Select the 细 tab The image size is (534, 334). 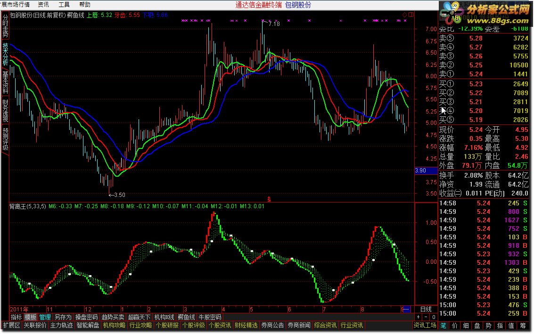(x=466, y=326)
